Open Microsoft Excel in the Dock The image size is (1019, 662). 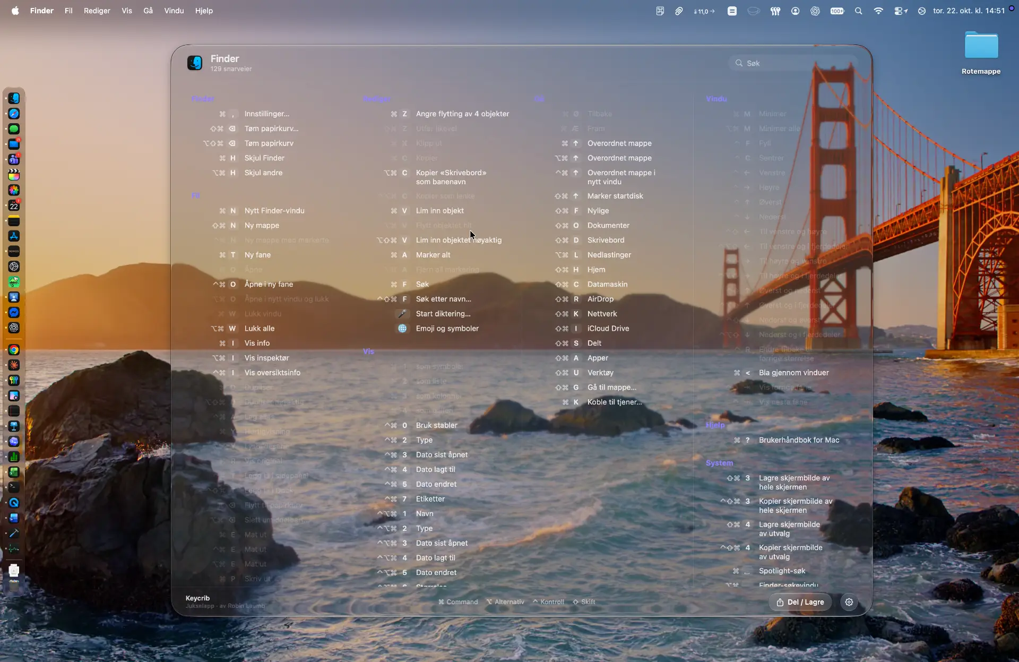click(x=14, y=472)
